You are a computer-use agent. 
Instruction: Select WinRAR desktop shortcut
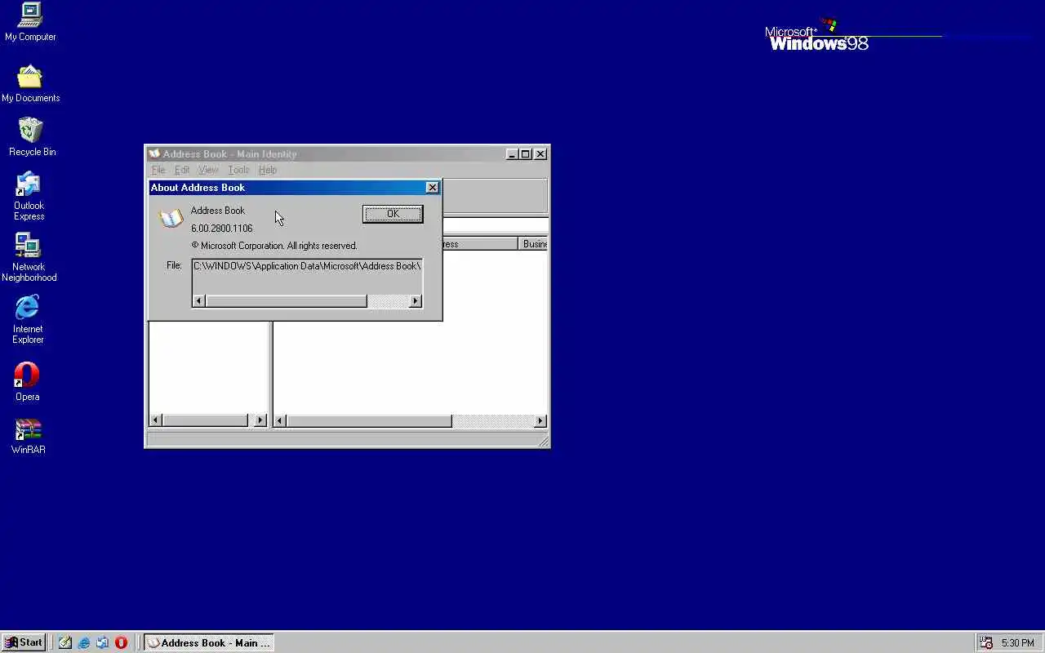coord(28,436)
